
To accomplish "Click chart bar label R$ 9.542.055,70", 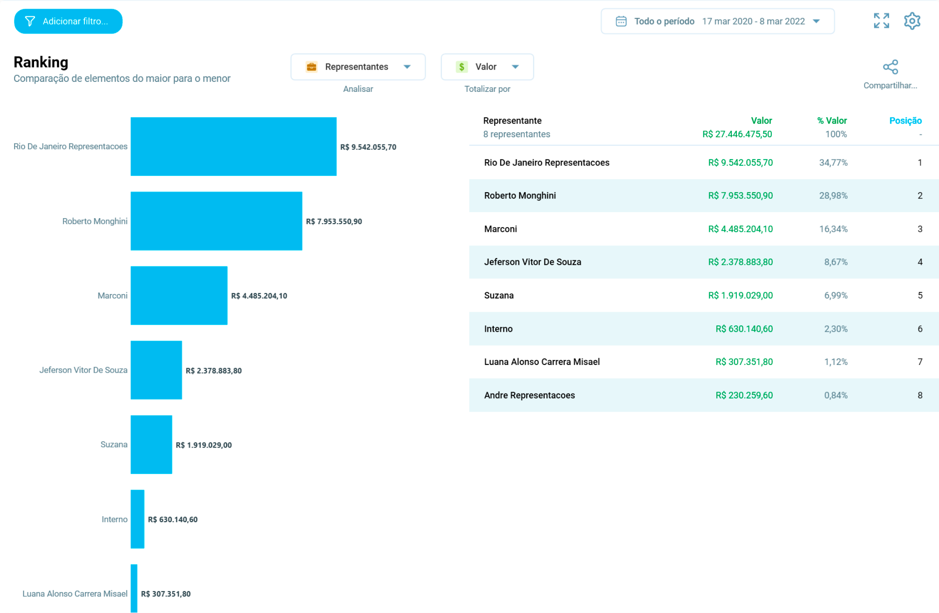I will (368, 147).
